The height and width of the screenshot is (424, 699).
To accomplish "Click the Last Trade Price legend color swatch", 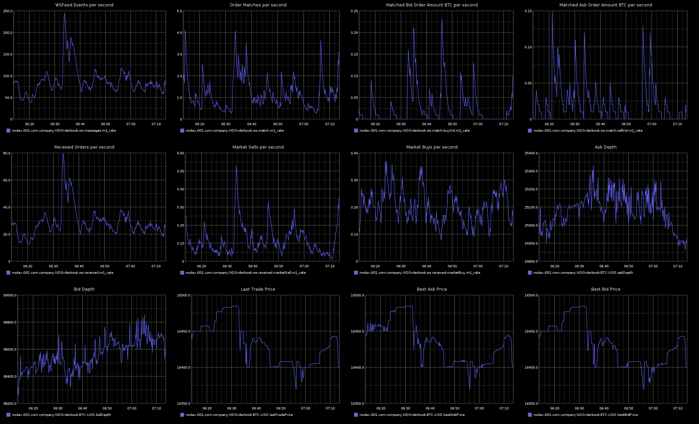I will coord(182,415).
